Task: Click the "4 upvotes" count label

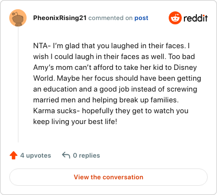Action: pyautogui.click(x=36, y=155)
